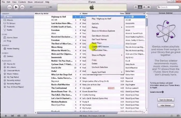Image resolution: width=181 pixels, height=118 pixels.
Task: Open the Advanced menu in menu bar
Action: pos(39,2)
